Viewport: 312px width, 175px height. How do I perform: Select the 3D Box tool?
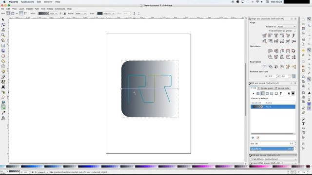(x=3, y=51)
